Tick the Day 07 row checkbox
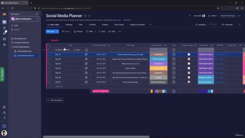The image size is (245, 138). [x=49, y=82]
